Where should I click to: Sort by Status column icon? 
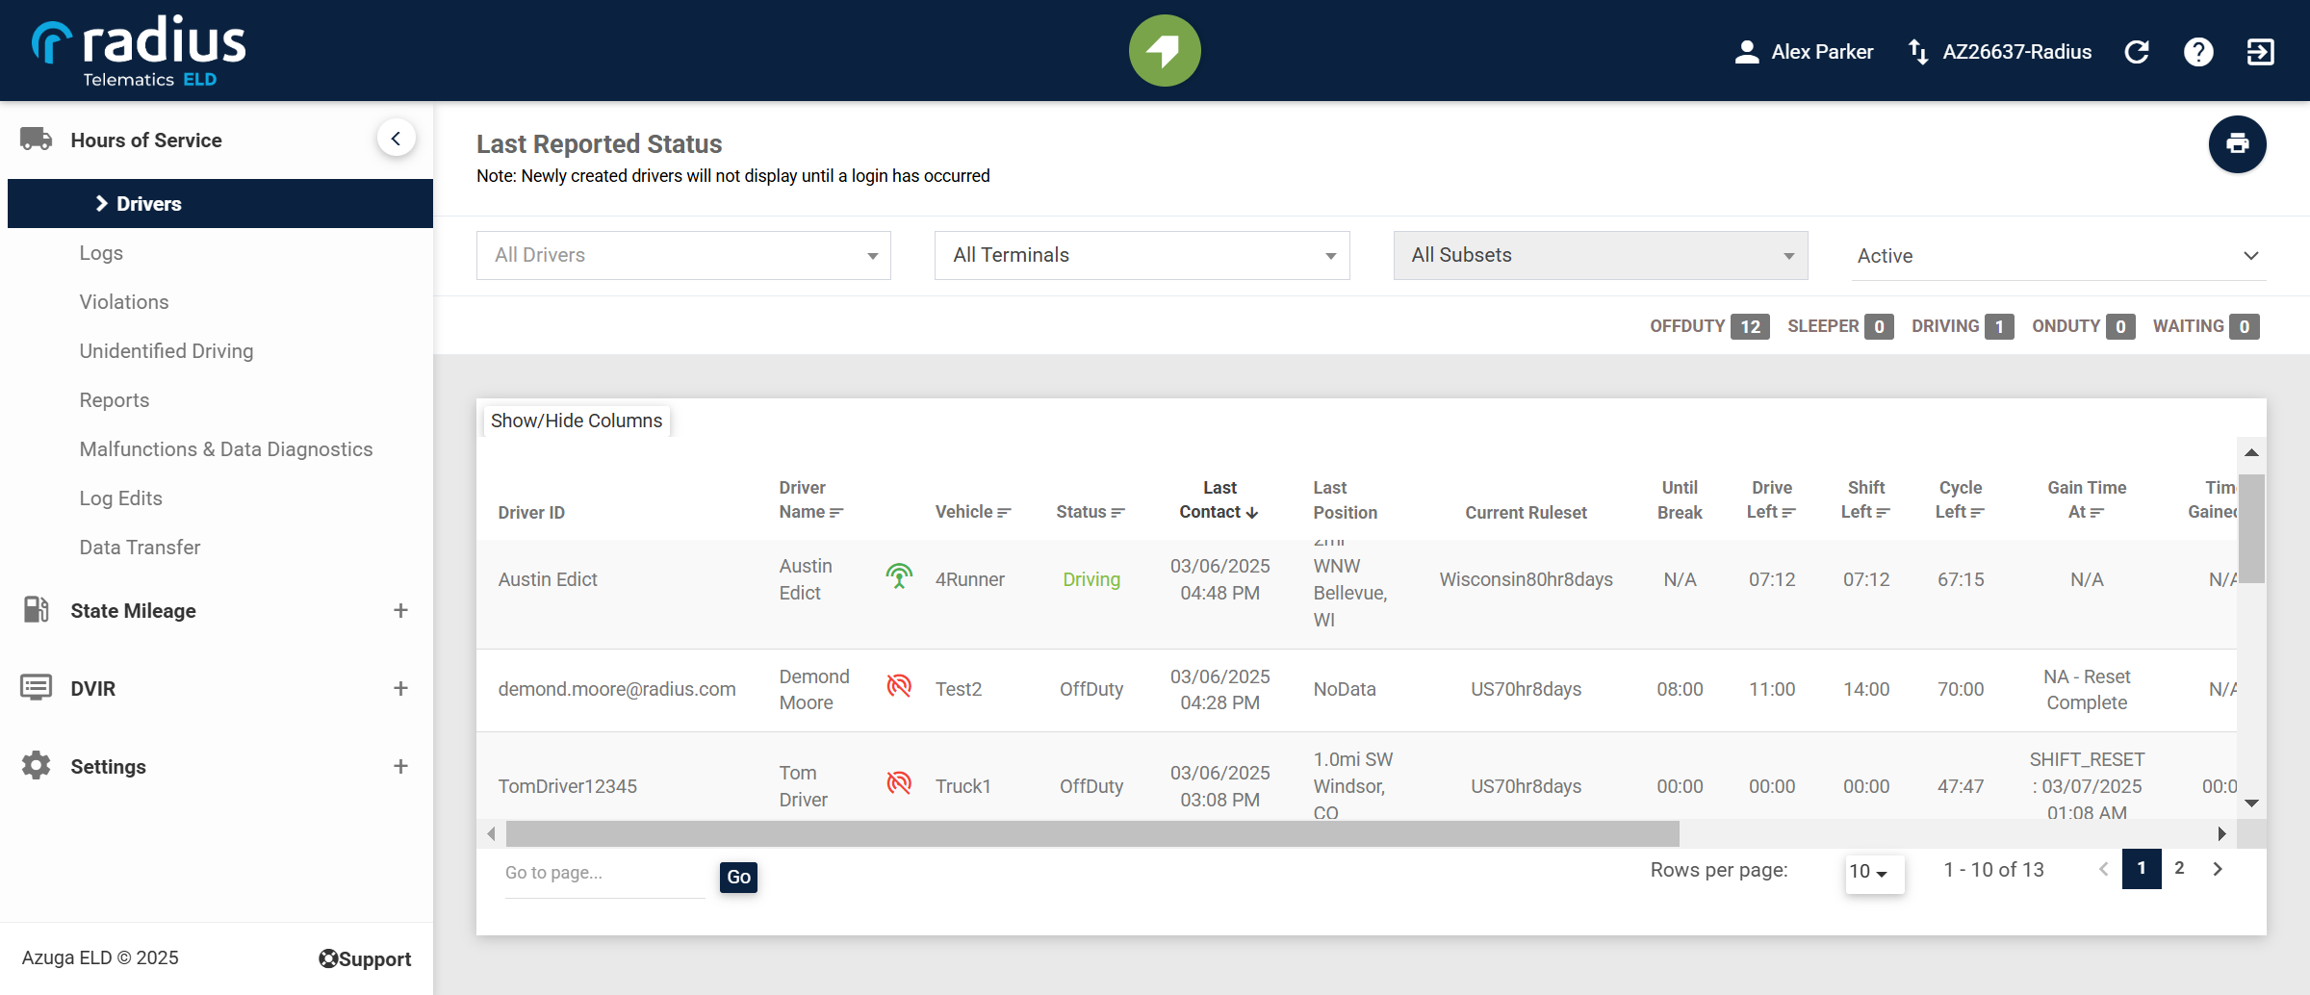point(1117,513)
